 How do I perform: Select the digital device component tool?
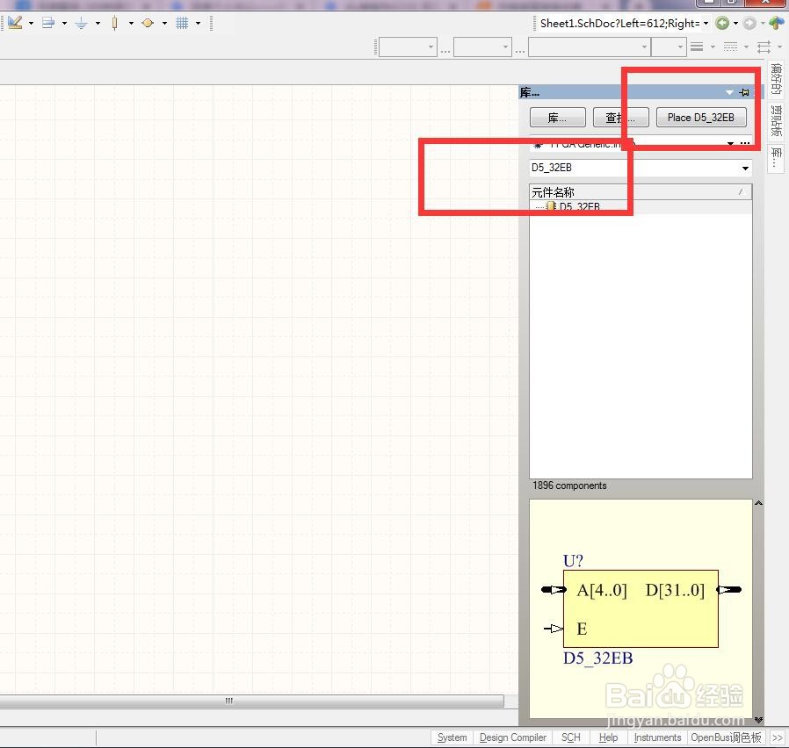tap(115, 23)
